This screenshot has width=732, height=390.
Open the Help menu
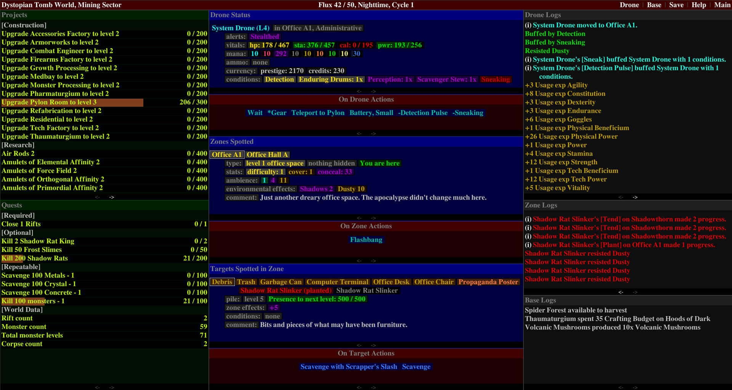[698, 5]
